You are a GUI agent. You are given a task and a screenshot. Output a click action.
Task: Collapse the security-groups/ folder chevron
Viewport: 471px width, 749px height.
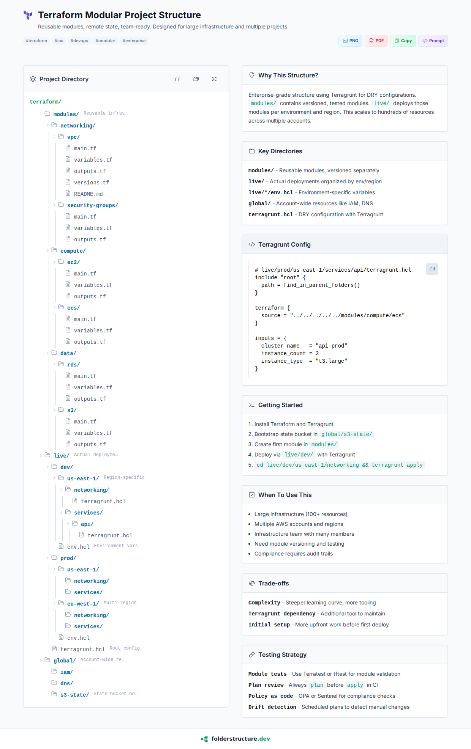click(x=54, y=205)
